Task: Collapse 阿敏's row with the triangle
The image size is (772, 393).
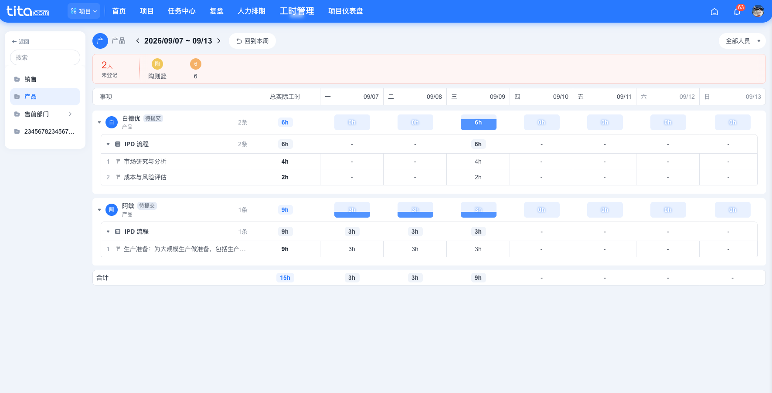Action: (x=99, y=210)
